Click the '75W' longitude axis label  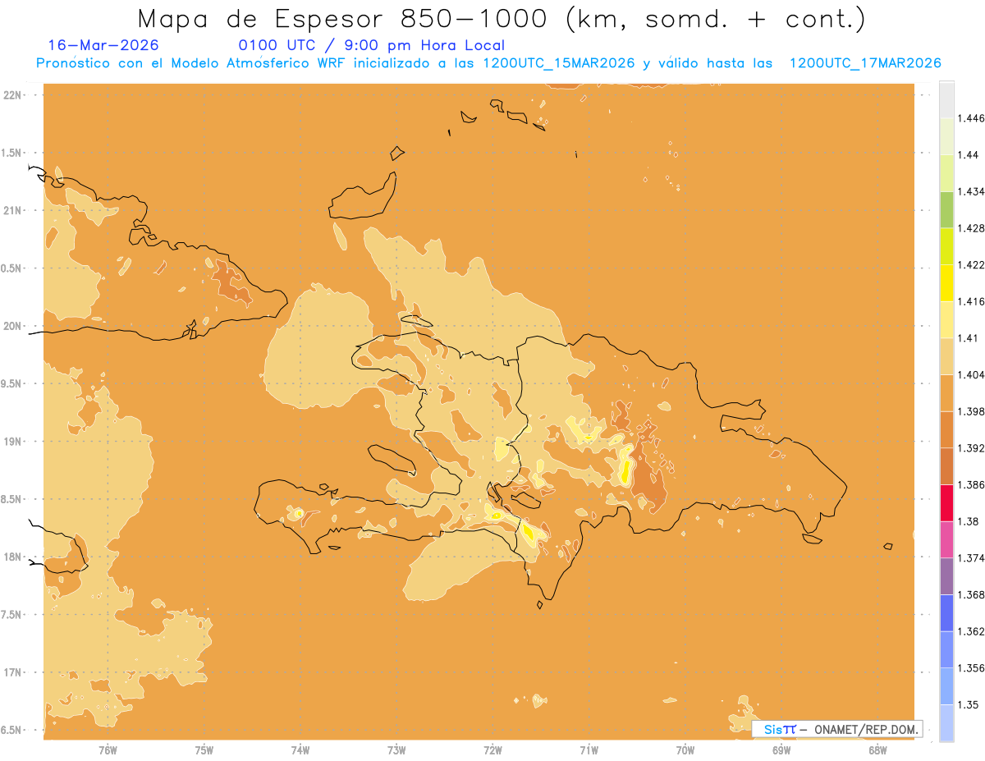coord(204,750)
